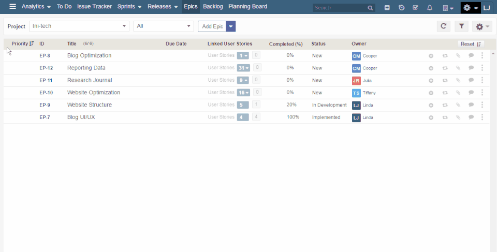
Task: Open the hamburger main menu
Action: (12, 7)
